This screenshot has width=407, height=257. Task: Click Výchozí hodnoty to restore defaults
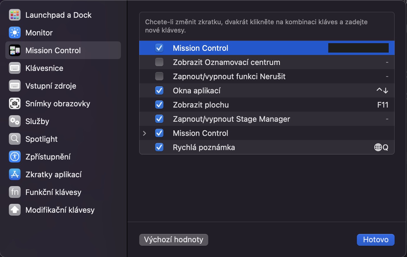tap(173, 240)
